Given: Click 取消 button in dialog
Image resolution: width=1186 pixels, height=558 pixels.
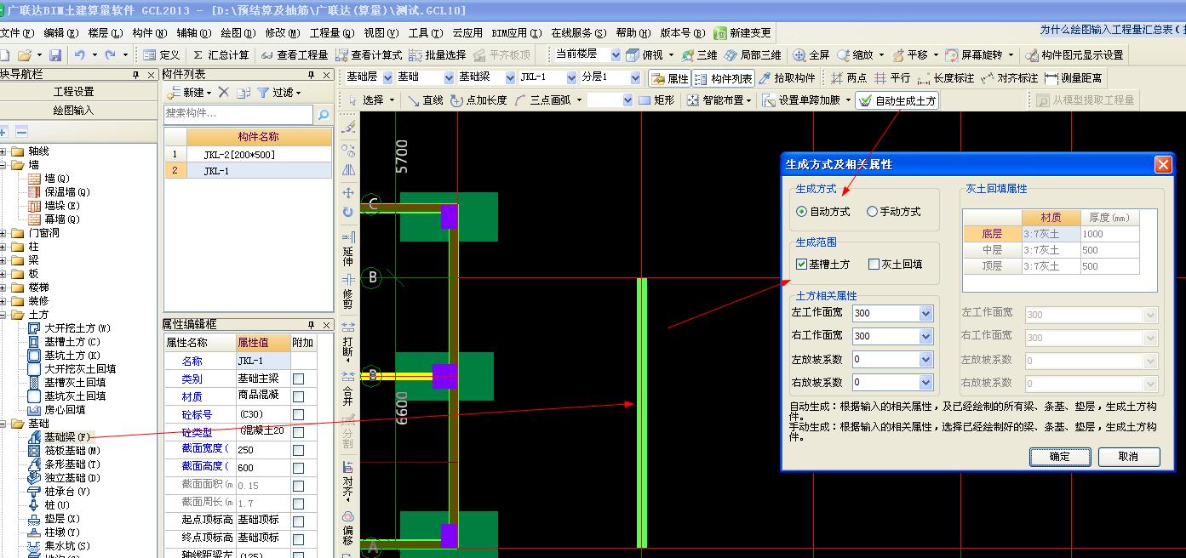Looking at the screenshot, I should pos(1129,457).
